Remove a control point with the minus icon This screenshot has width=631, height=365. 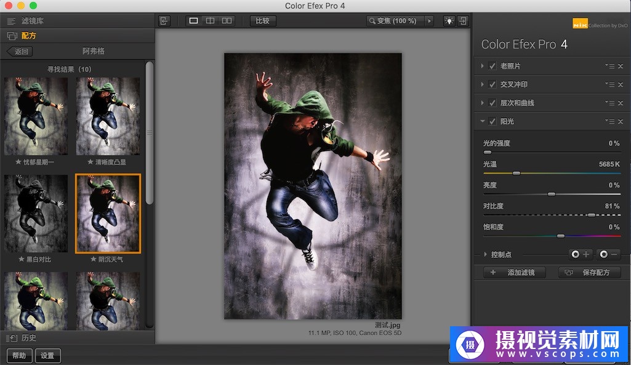point(608,254)
